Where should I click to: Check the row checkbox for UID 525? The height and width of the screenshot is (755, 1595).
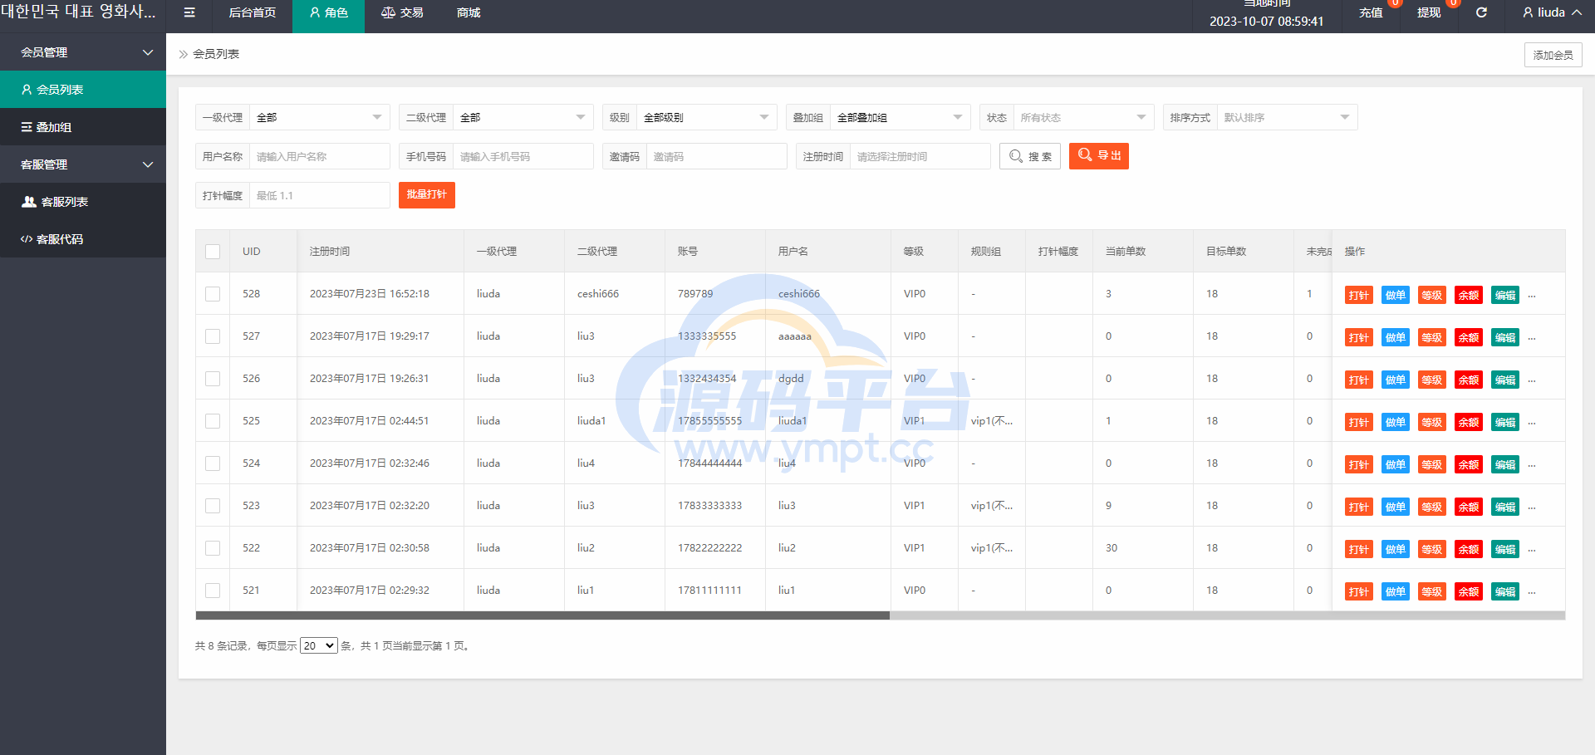coord(213,421)
